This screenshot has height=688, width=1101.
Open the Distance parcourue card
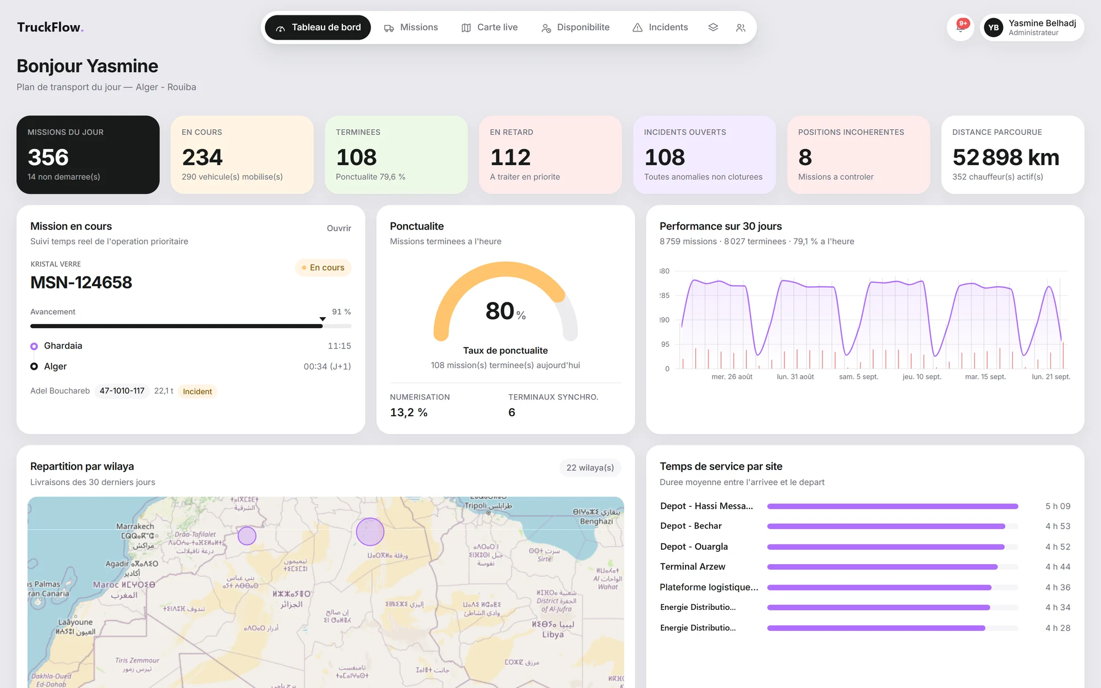[x=1013, y=155]
